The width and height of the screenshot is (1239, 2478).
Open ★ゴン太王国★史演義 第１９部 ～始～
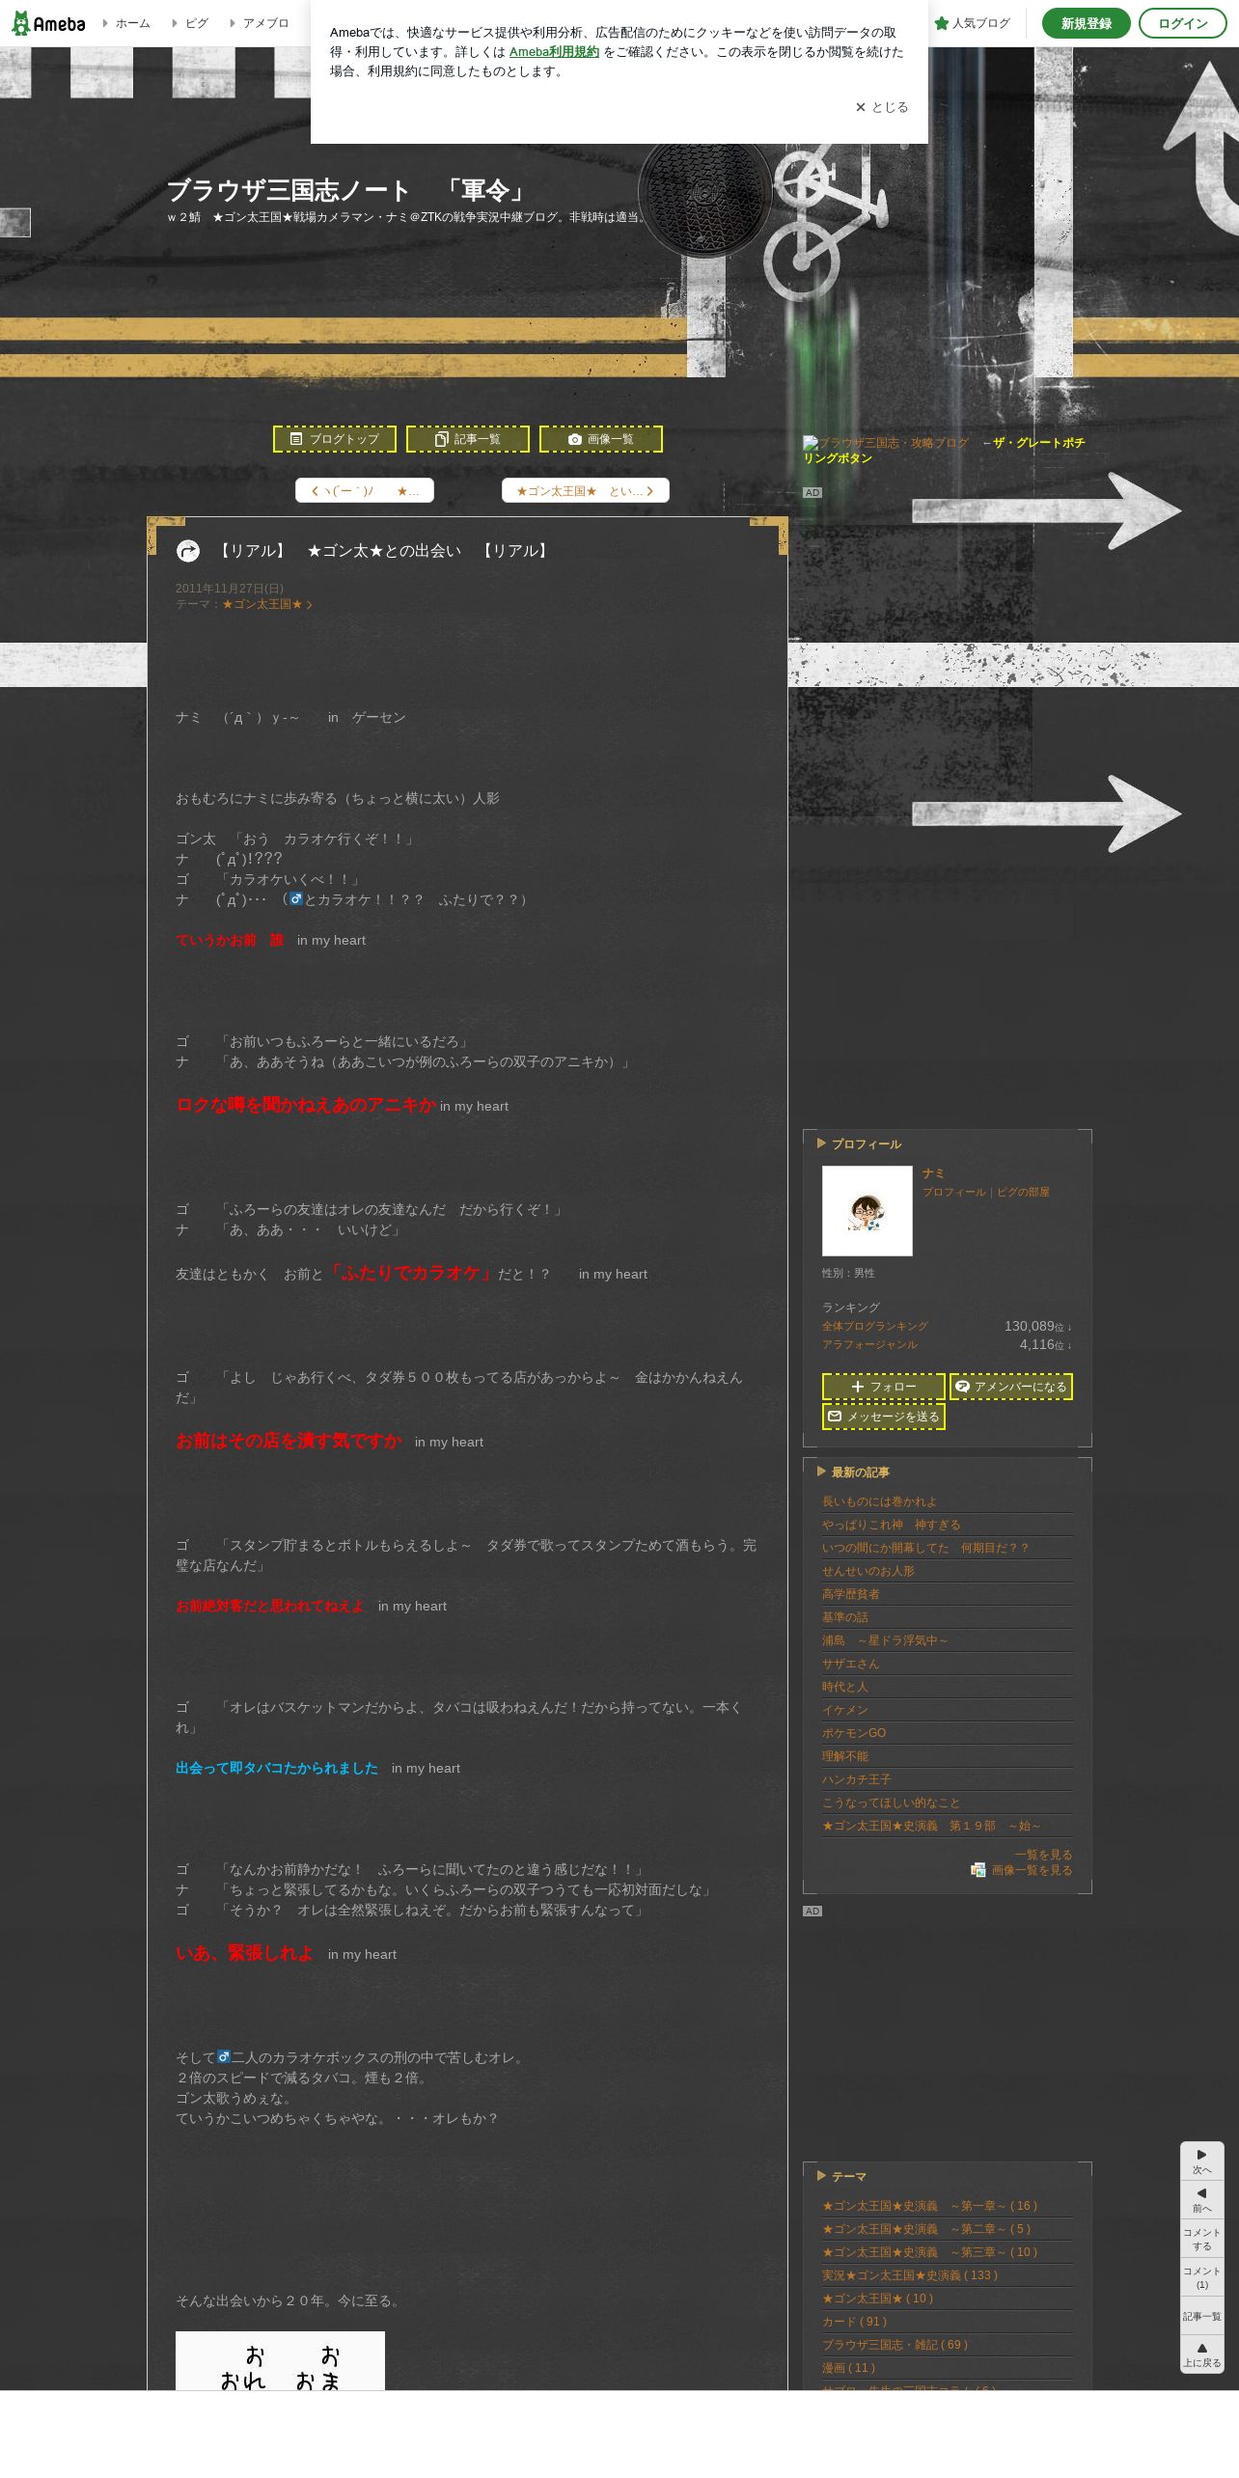coord(931,1826)
